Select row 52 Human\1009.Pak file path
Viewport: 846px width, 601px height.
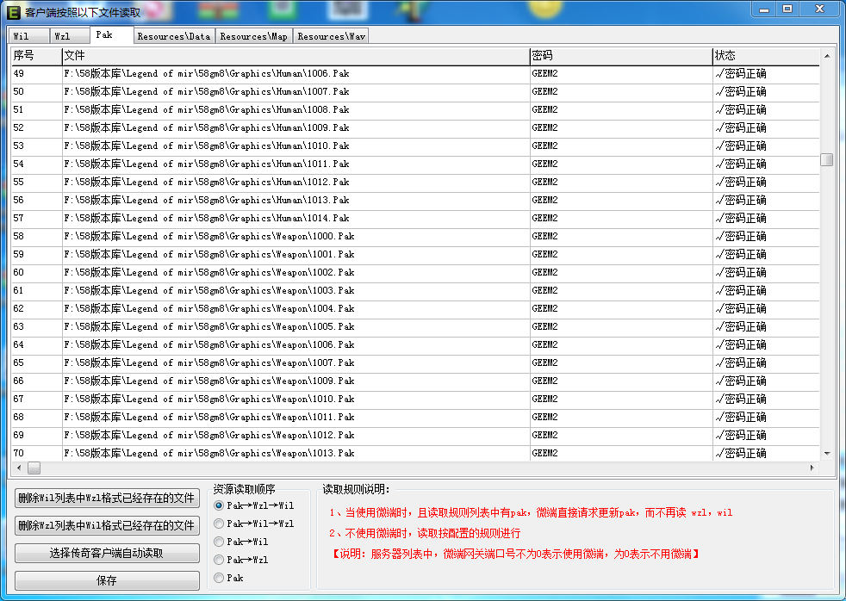pos(207,127)
